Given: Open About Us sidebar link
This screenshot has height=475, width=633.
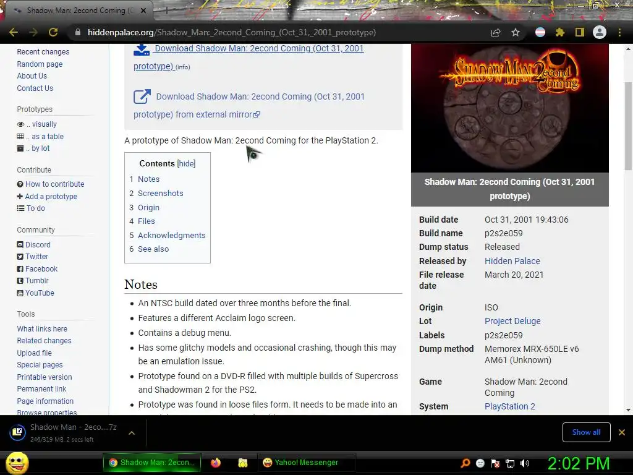Looking at the screenshot, I should [x=32, y=76].
